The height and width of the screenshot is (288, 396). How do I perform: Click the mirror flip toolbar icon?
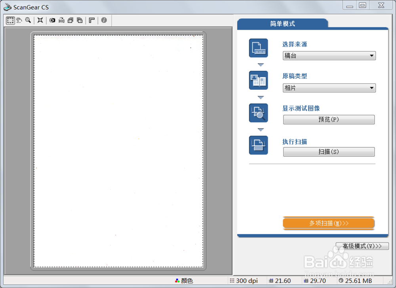click(61, 21)
